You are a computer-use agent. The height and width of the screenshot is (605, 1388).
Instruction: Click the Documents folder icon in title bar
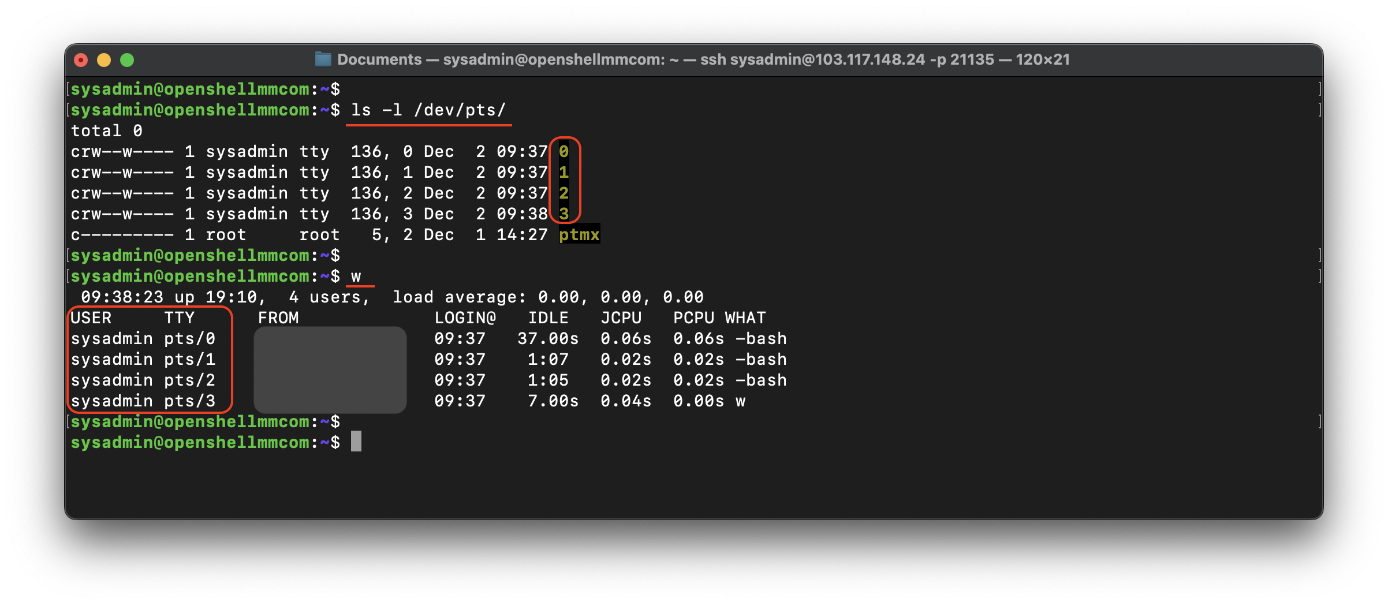click(323, 59)
